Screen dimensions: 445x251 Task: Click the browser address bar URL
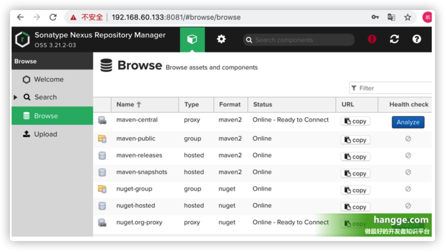[176, 17]
